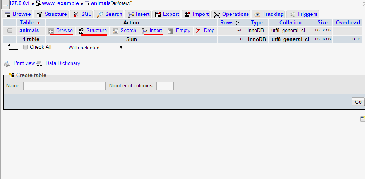
Task: Open the Operations tab
Action: (231, 14)
